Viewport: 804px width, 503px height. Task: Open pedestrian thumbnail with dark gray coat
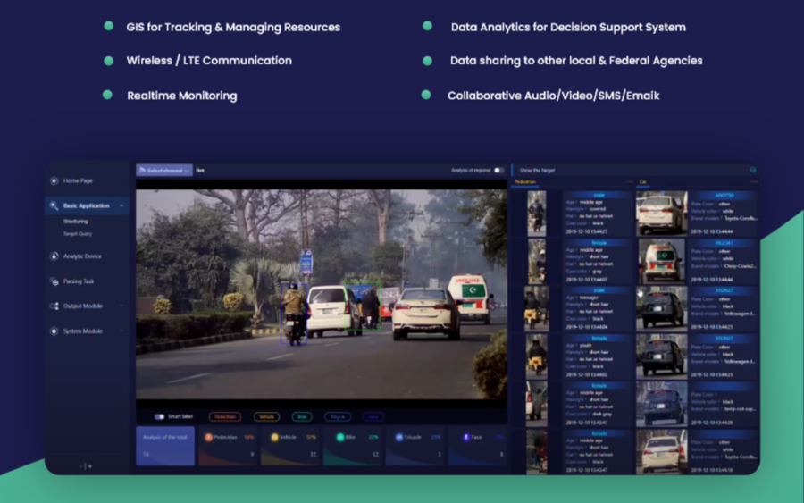pyautogui.click(x=536, y=404)
